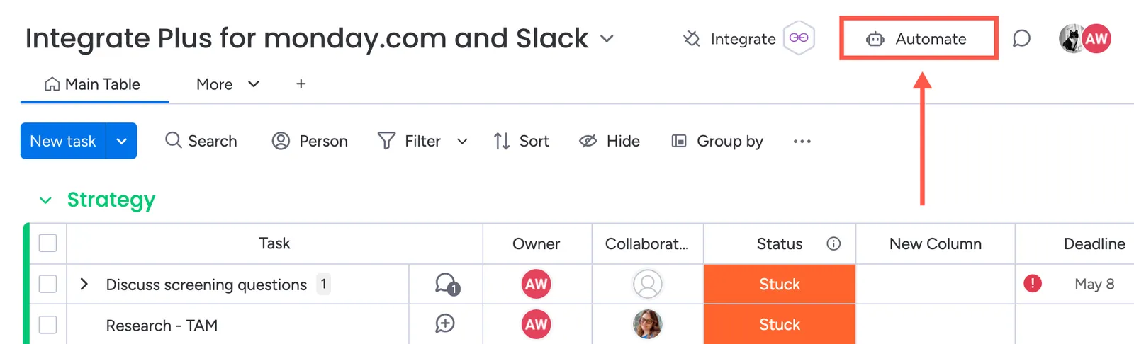Open the Research - TAM task
This screenshot has width=1134, height=344.
click(162, 326)
